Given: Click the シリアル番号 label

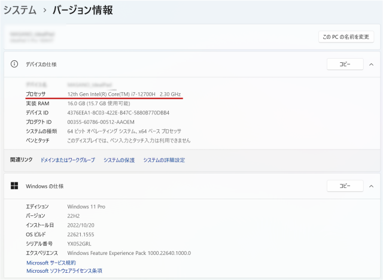Looking at the screenshot, I should coord(39,244).
